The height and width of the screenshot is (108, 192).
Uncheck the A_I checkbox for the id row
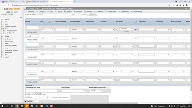tap(136, 30)
